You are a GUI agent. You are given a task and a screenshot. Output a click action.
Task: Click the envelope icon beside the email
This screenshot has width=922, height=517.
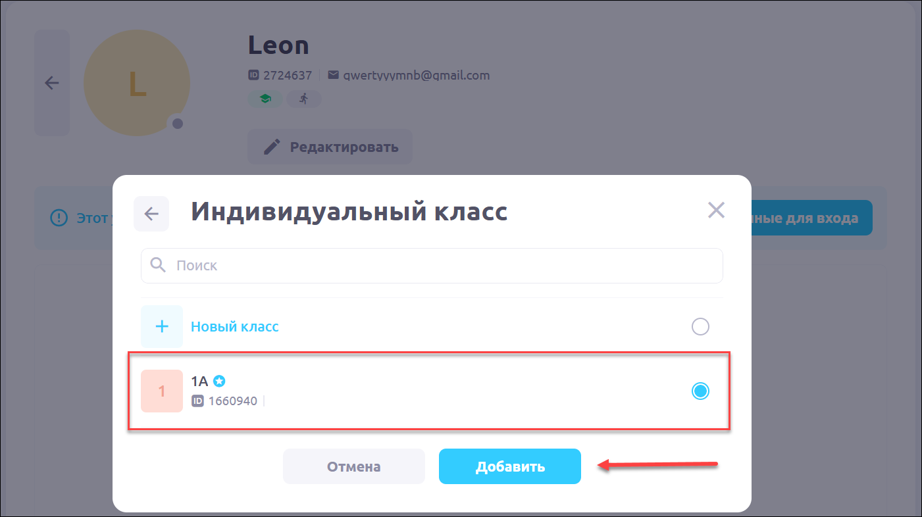[x=333, y=75]
